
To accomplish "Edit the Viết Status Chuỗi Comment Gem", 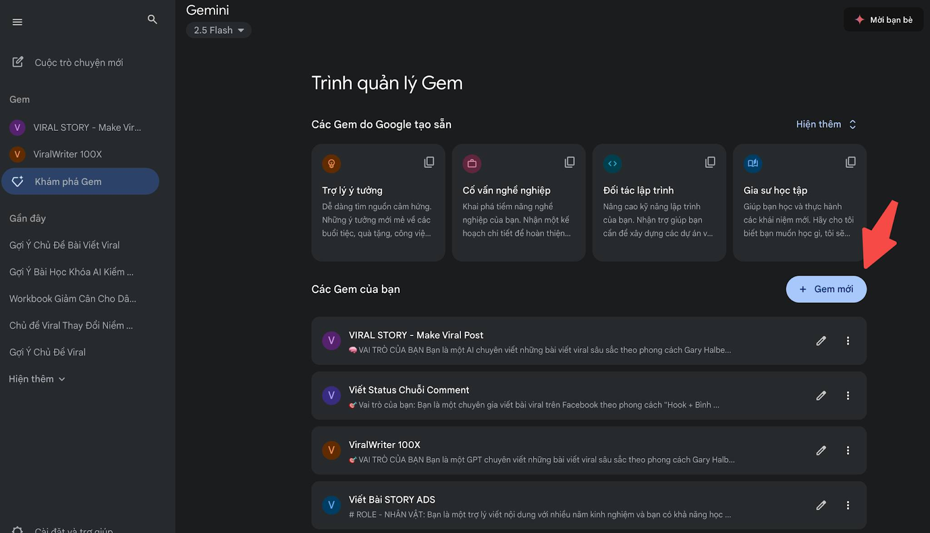I will pos(821,395).
